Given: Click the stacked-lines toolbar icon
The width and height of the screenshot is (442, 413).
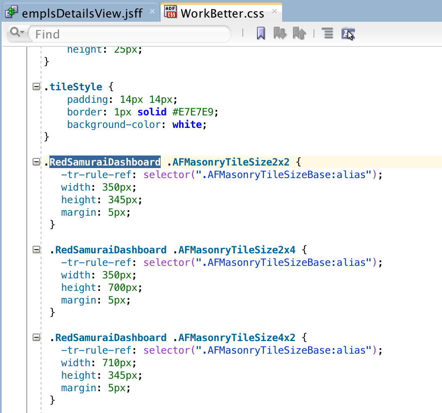Looking at the screenshot, I should coord(327,33).
